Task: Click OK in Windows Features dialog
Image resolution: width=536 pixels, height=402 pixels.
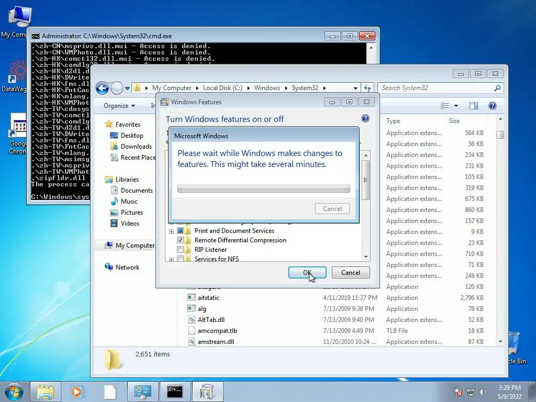Action: 307,272
